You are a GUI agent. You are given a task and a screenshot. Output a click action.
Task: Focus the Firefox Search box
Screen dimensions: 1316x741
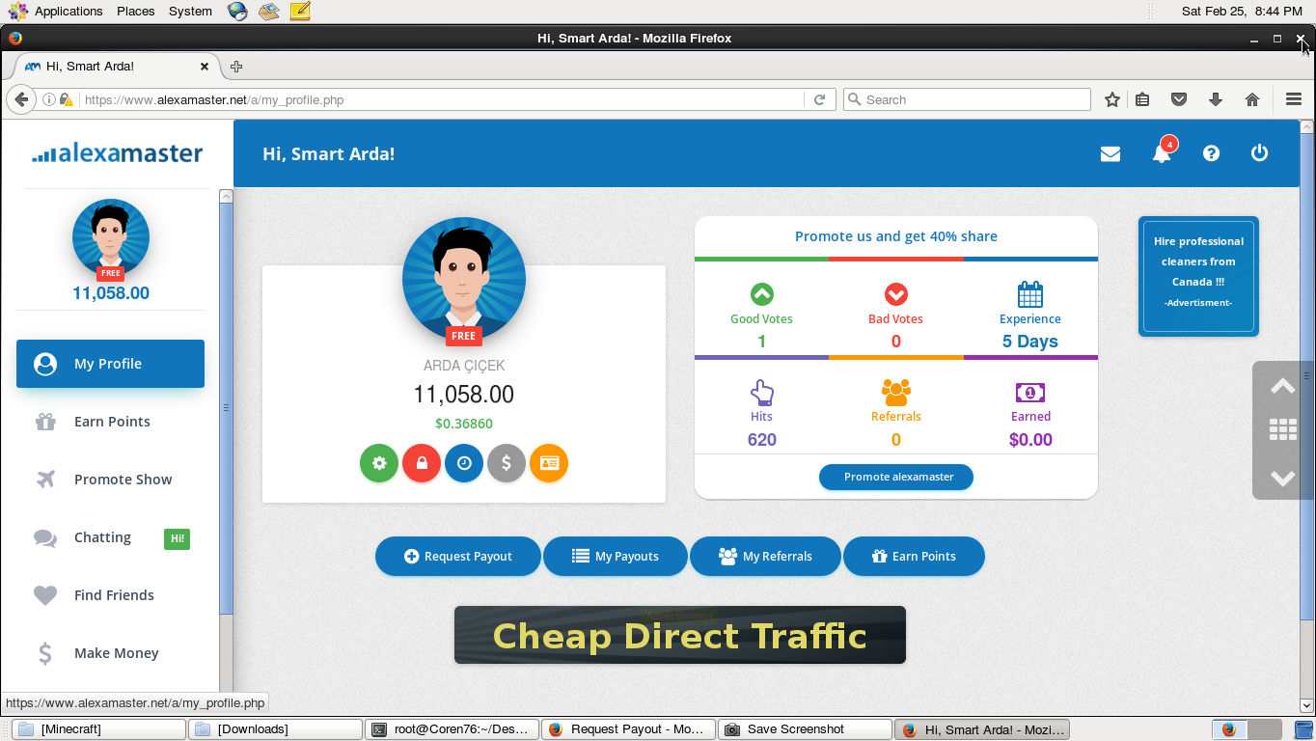[x=967, y=99]
